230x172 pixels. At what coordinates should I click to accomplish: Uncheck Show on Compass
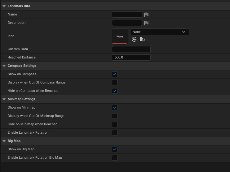(115, 74)
